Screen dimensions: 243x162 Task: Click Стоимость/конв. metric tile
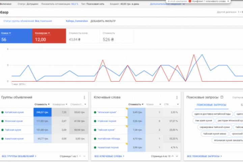[83, 36]
